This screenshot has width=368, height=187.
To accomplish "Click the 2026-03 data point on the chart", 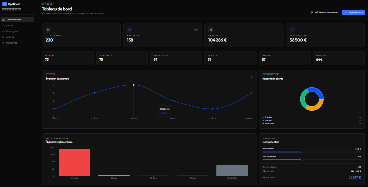I will [134, 85].
